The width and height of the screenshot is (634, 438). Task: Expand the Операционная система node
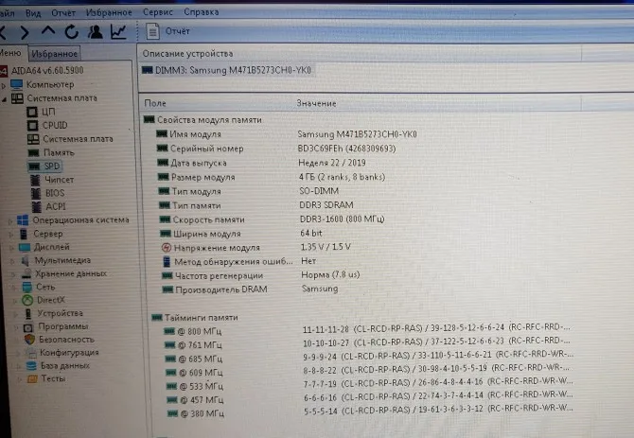pos(10,221)
